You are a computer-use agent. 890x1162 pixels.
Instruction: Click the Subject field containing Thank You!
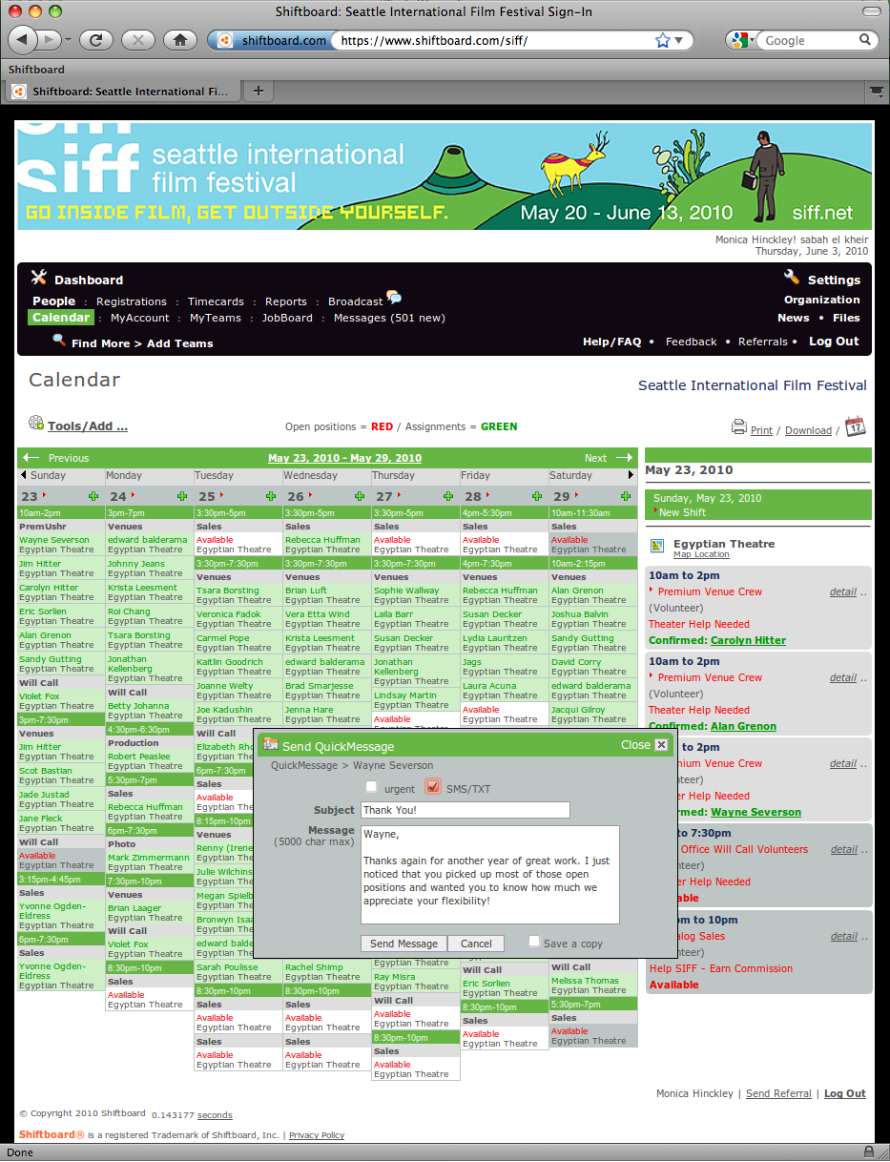[x=466, y=810]
